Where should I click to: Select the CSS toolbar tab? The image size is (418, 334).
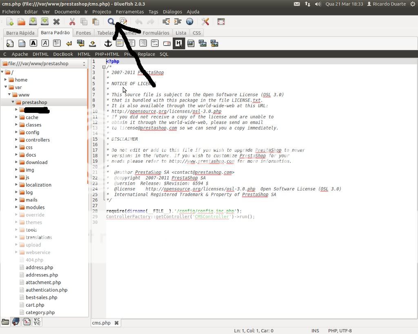pos(196,33)
